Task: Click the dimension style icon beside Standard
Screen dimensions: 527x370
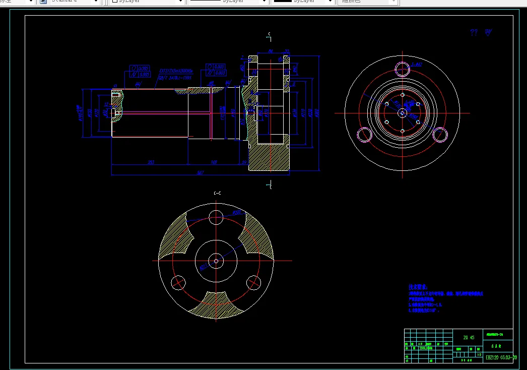Action: 43,2
